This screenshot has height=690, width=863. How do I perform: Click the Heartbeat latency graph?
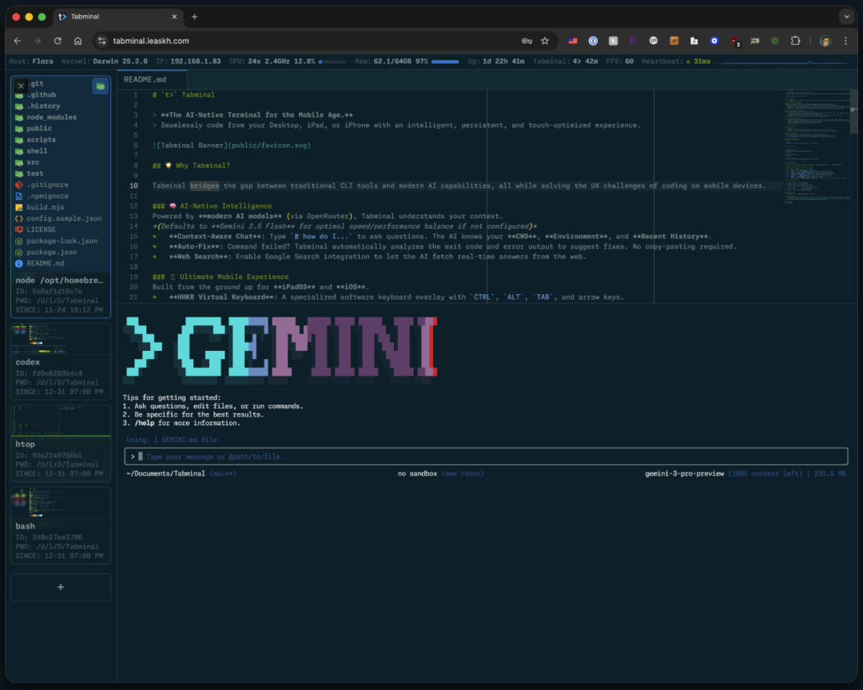click(785, 62)
